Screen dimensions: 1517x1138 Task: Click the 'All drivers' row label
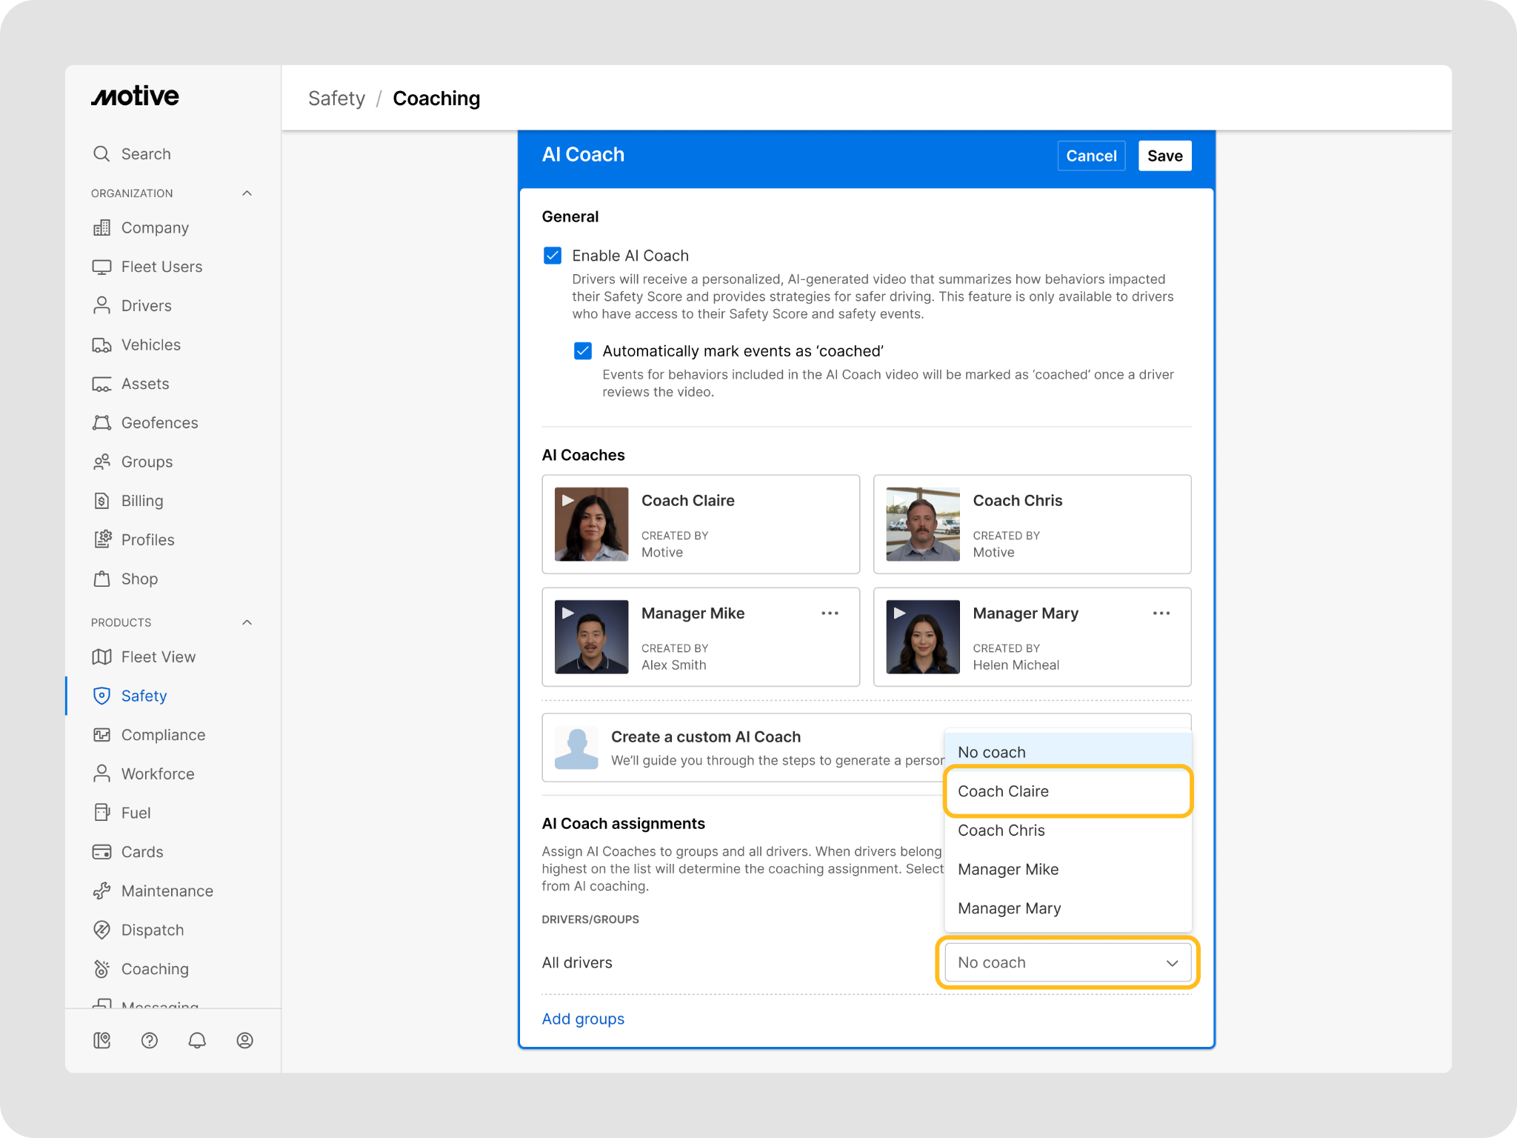pos(577,962)
